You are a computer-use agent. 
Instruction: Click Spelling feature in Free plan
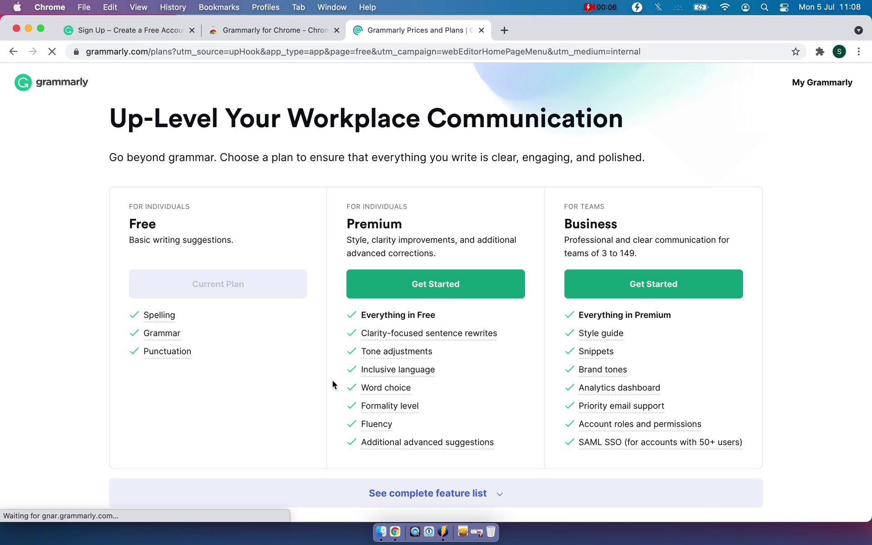point(159,315)
